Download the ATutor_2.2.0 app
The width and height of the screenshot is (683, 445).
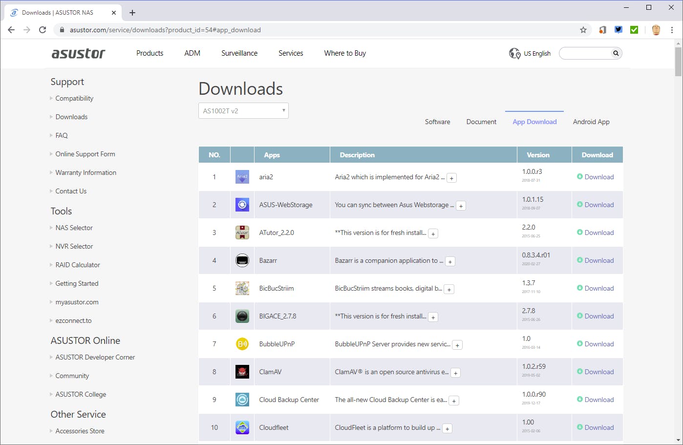coord(598,233)
